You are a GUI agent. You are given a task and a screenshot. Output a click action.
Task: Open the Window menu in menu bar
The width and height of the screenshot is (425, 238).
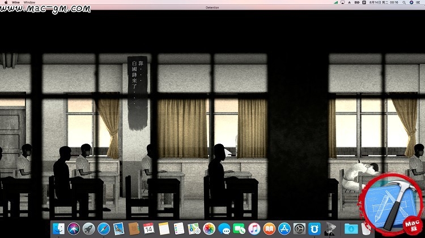(29, 2)
